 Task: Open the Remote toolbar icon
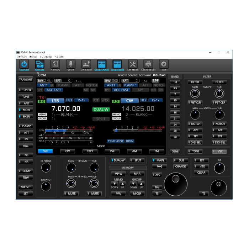point(40,64)
